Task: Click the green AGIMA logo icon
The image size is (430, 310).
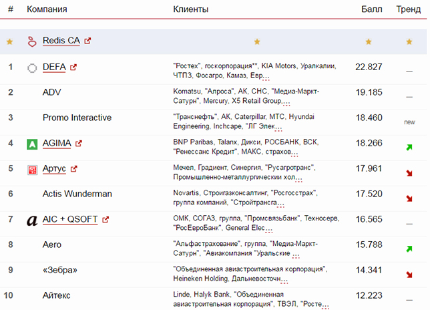Action: [x=32, y=144]
